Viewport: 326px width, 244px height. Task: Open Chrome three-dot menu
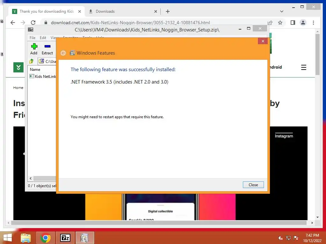point(313,23)
